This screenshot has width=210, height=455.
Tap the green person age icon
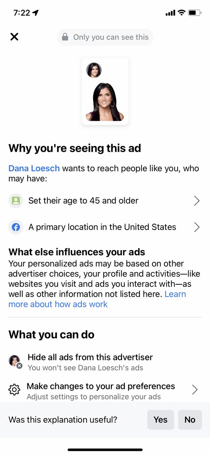click(16, 201)
